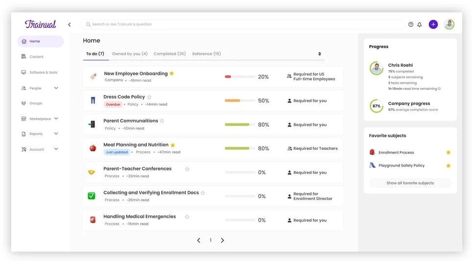The image size is (472, 261).
Task: Click the Content books icon
Action: (24, 56)
